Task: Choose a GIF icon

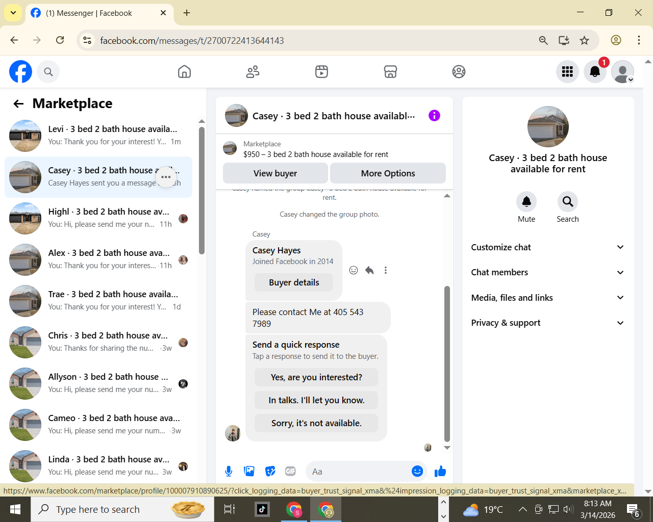Action: tap(291, 472)
